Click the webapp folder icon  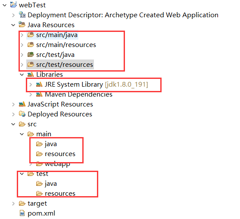(x=39, y=164)
